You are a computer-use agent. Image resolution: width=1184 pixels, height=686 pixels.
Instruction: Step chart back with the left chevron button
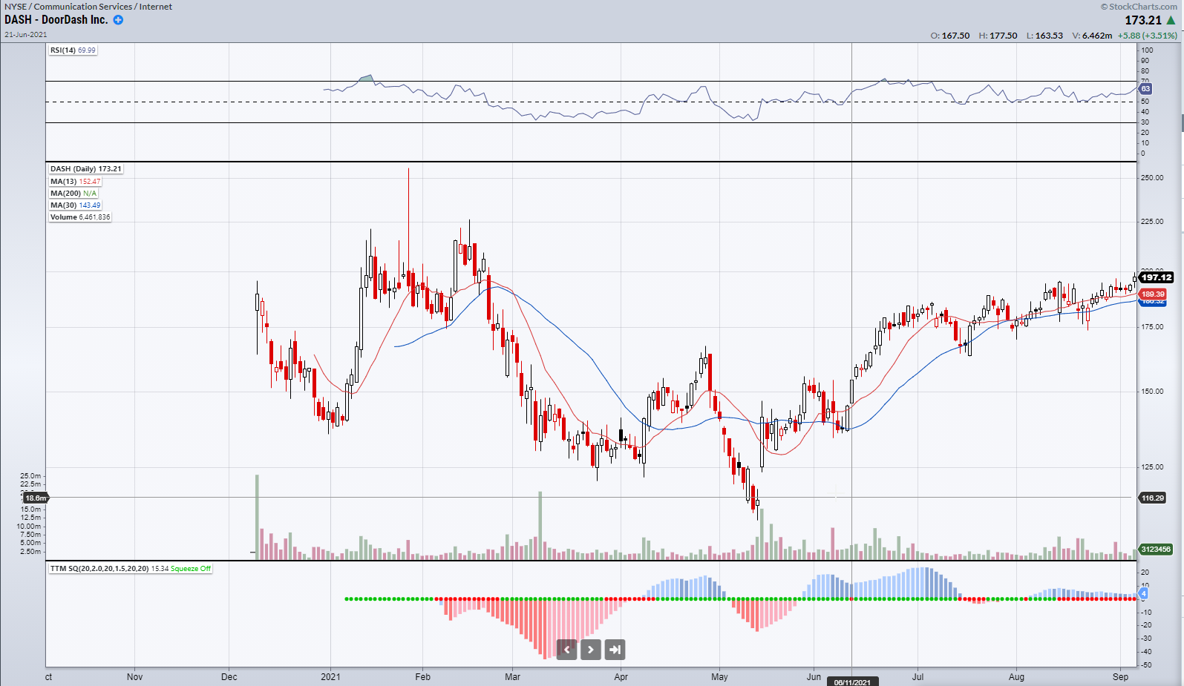point(567,650)
